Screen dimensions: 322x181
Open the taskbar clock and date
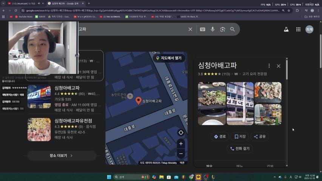point(309,177)
